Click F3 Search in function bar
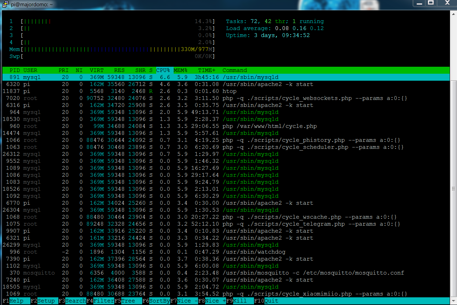This screenshot has height=305, width=457. [72, 301]
